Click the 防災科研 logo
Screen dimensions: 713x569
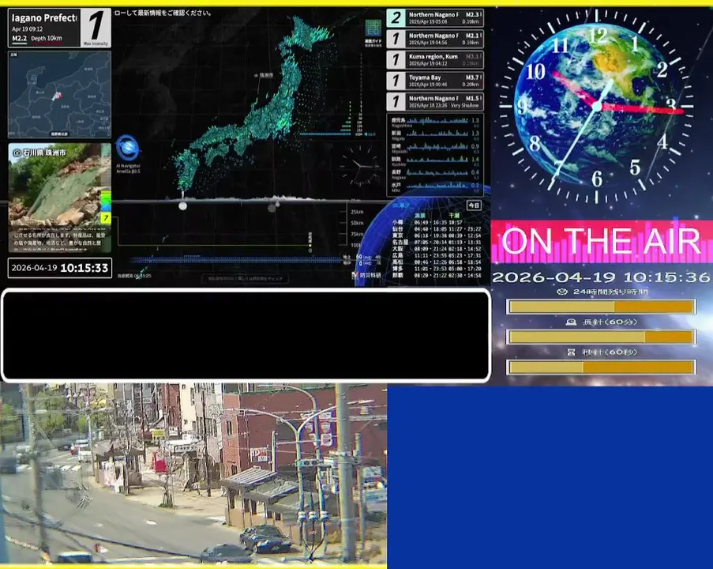366,275
